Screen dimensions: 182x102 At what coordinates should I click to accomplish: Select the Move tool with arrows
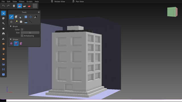pyautogui.click(x=31, y=17)
